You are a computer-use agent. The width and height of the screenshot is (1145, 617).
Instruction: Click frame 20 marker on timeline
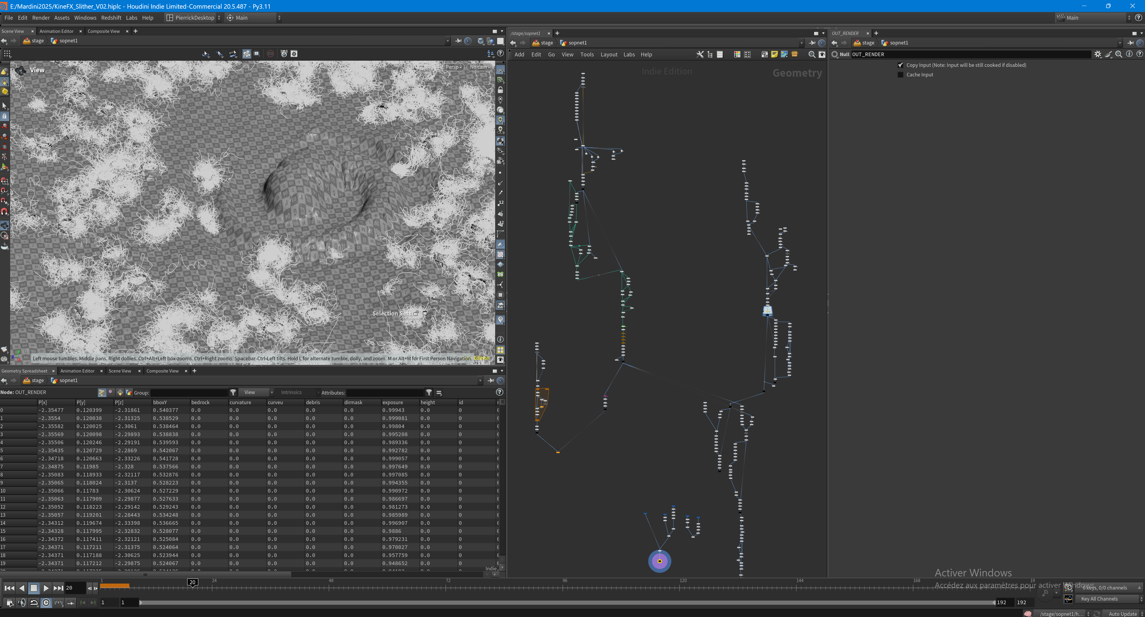[192, 582]
